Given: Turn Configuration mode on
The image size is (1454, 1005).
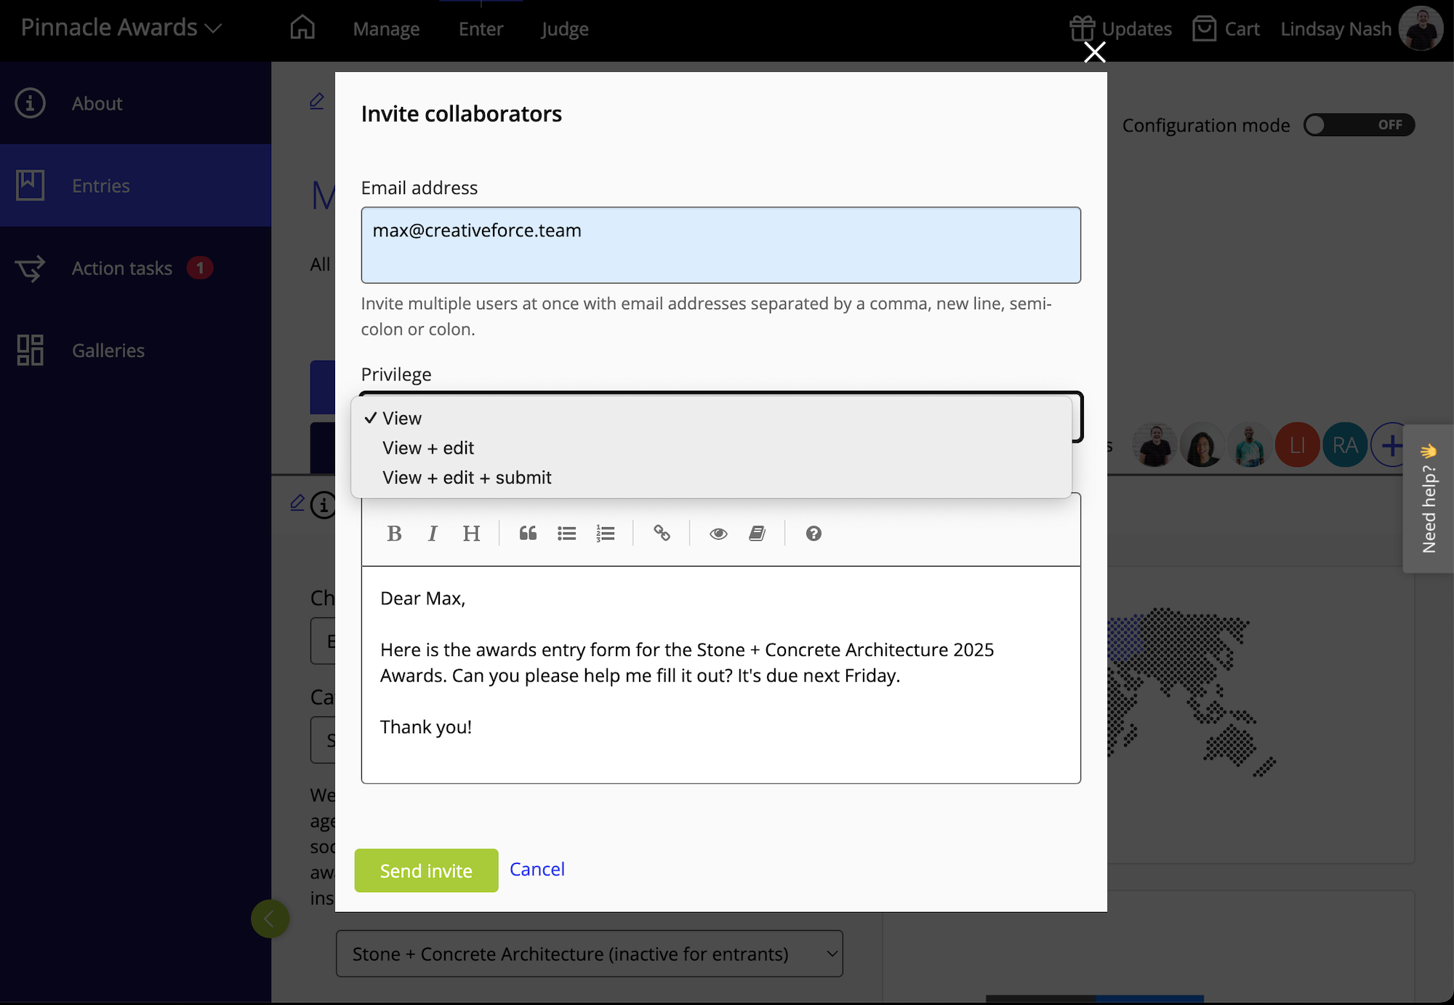Looking at the screenshot, I should (x=1358, y=124).
